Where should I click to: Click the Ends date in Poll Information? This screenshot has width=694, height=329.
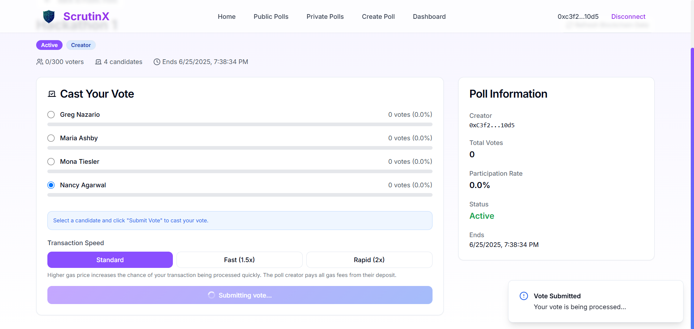coord(504,245)
